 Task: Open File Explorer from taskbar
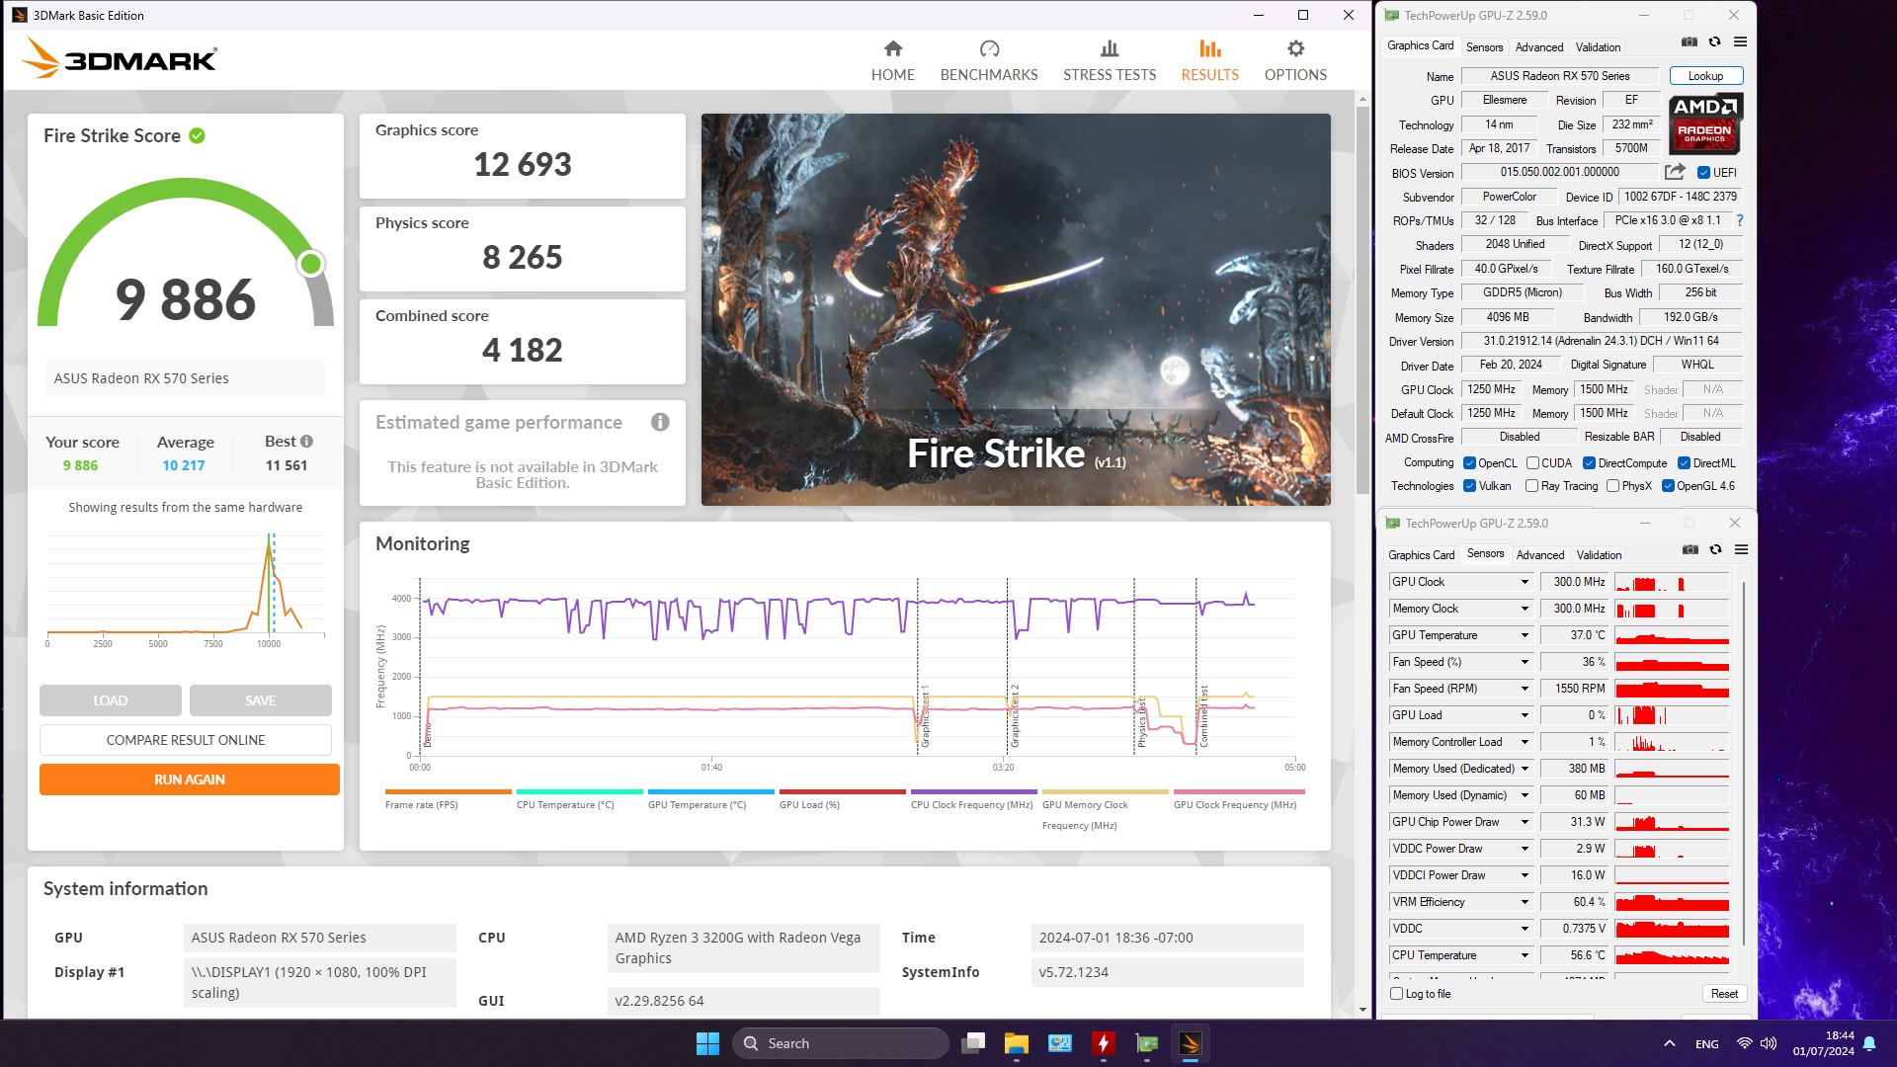click(x=1017, y=1043)
